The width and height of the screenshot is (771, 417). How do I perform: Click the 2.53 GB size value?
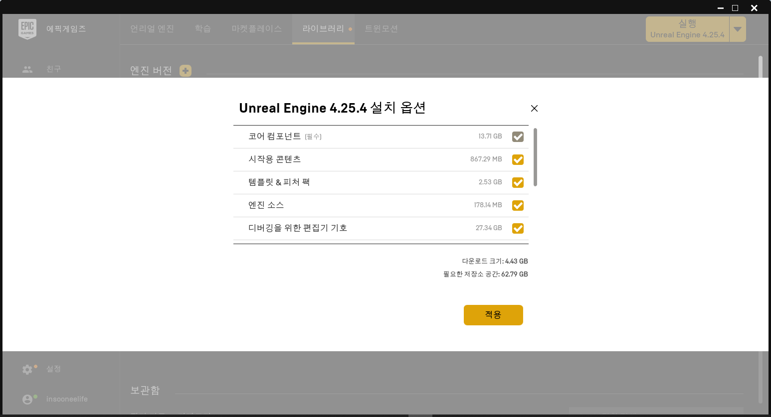tap(490, 182)
